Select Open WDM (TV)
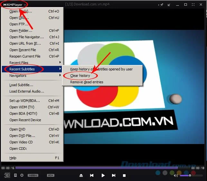Viewport: 207px width, 181px height. [x=32, y=107]
